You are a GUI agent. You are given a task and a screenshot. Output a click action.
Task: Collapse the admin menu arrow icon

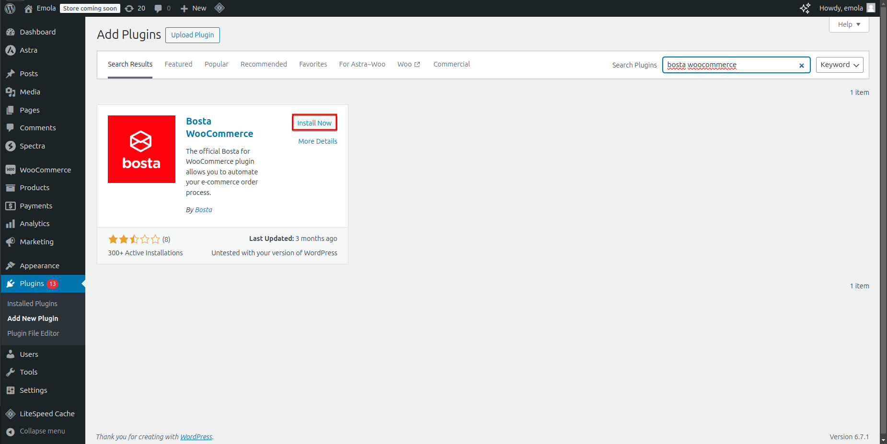pyautogui.click(x=11, y=432)
